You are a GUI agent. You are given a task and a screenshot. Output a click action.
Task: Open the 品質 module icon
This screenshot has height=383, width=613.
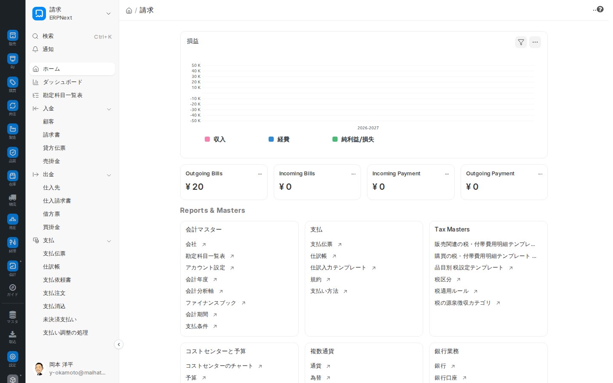[12, 152]
